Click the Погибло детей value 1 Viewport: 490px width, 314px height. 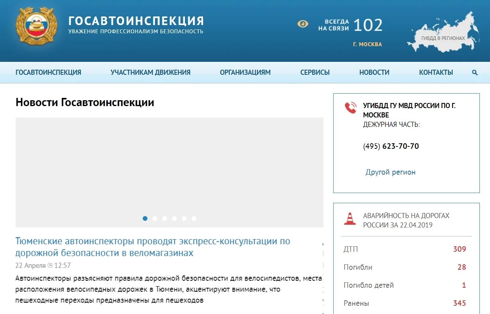464,285
